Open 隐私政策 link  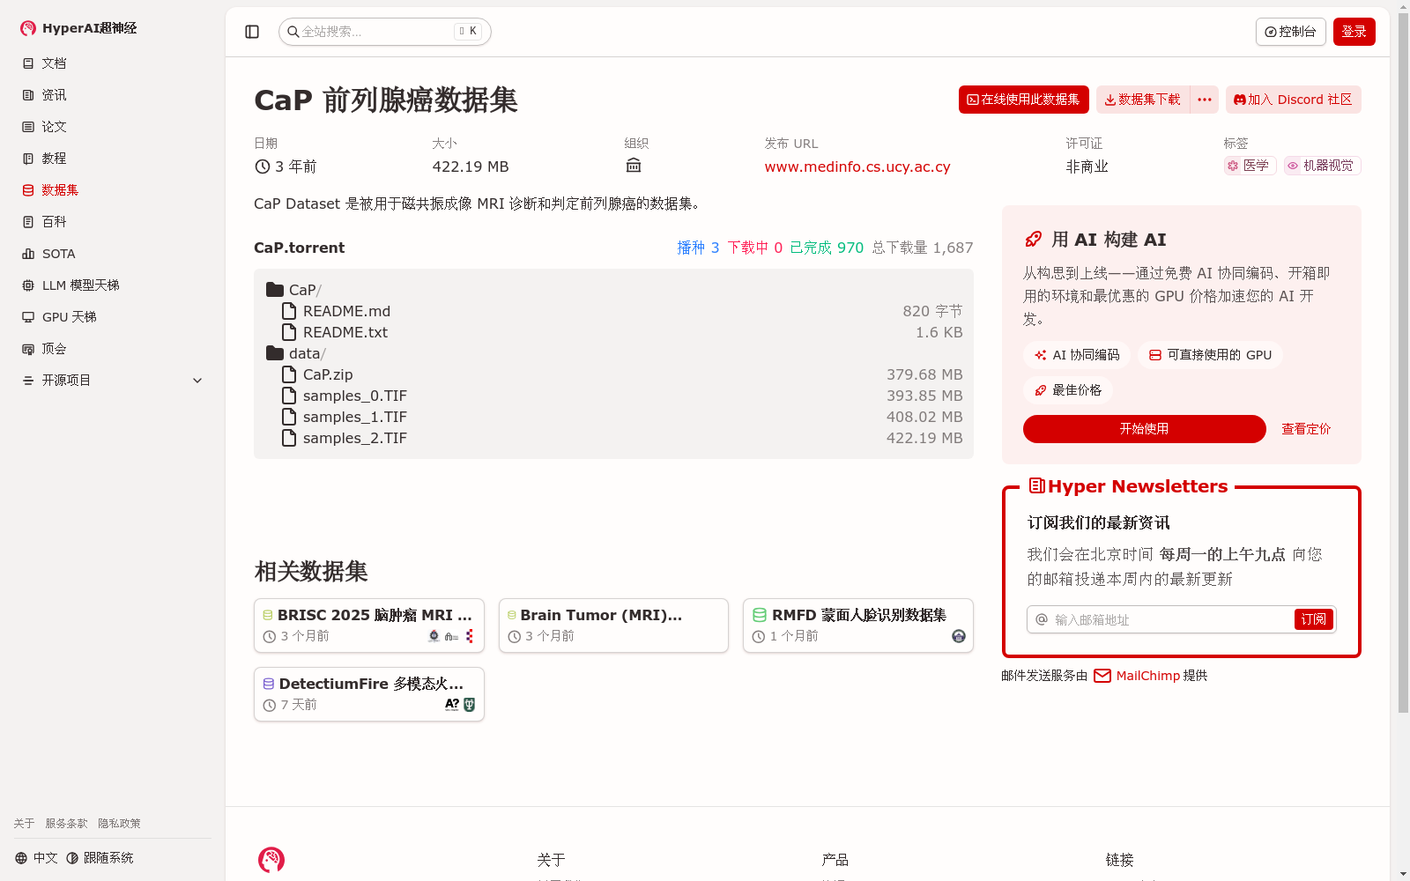(119, 824)
